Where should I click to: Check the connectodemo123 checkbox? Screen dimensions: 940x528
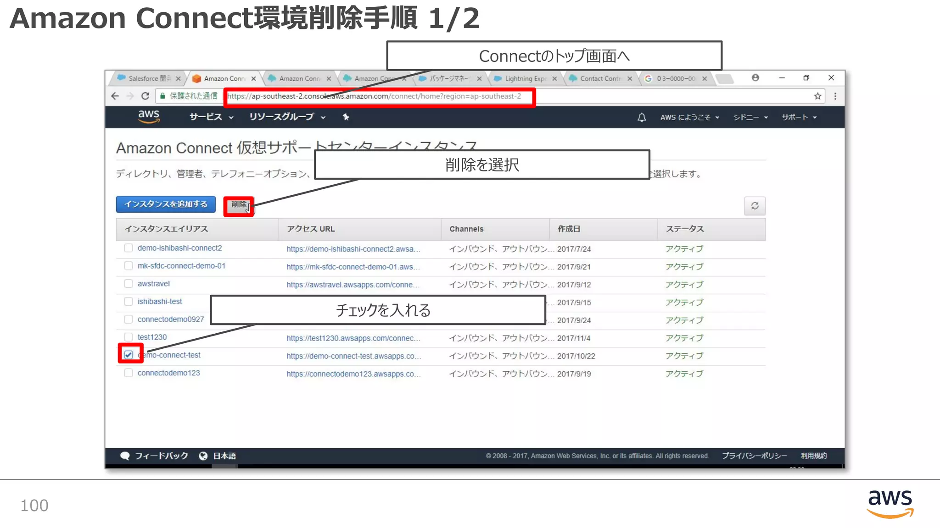[129, 373]
